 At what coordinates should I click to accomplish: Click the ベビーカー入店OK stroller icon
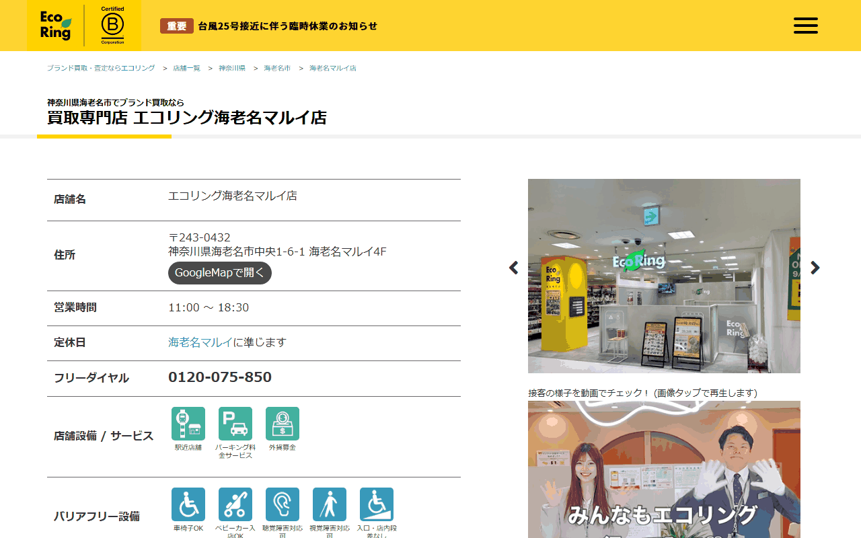coord(235,504)
